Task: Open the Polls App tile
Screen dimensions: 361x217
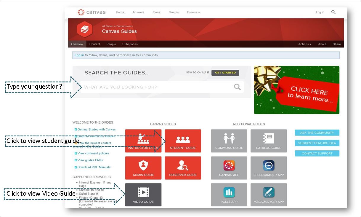Action: tap(229, 195)
